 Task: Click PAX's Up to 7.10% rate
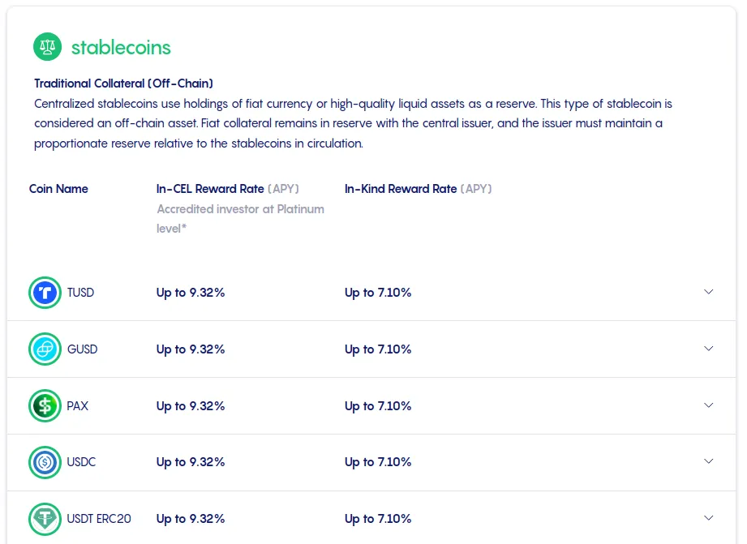click(378, 406)
